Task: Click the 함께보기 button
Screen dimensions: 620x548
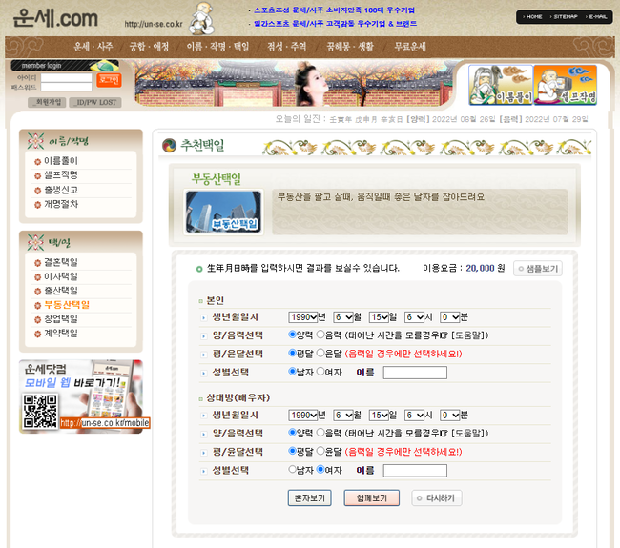Action: coord(371,497)
